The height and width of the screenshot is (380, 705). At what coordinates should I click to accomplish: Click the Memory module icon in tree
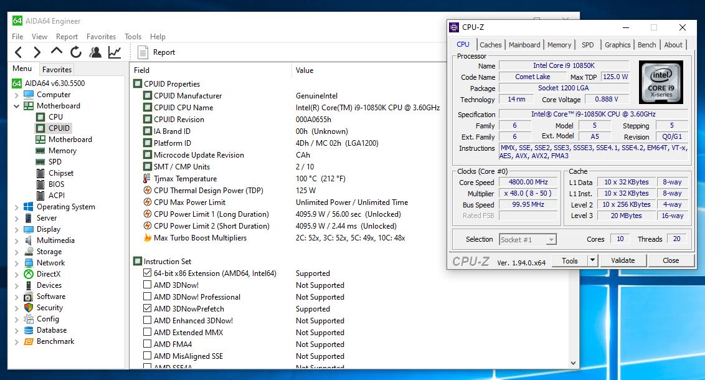coord(40,151)
